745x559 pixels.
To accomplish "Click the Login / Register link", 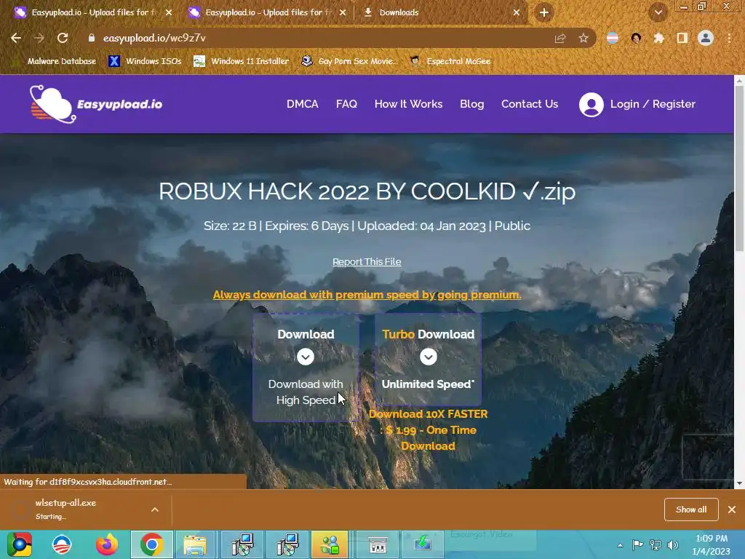I will (653, 104).
